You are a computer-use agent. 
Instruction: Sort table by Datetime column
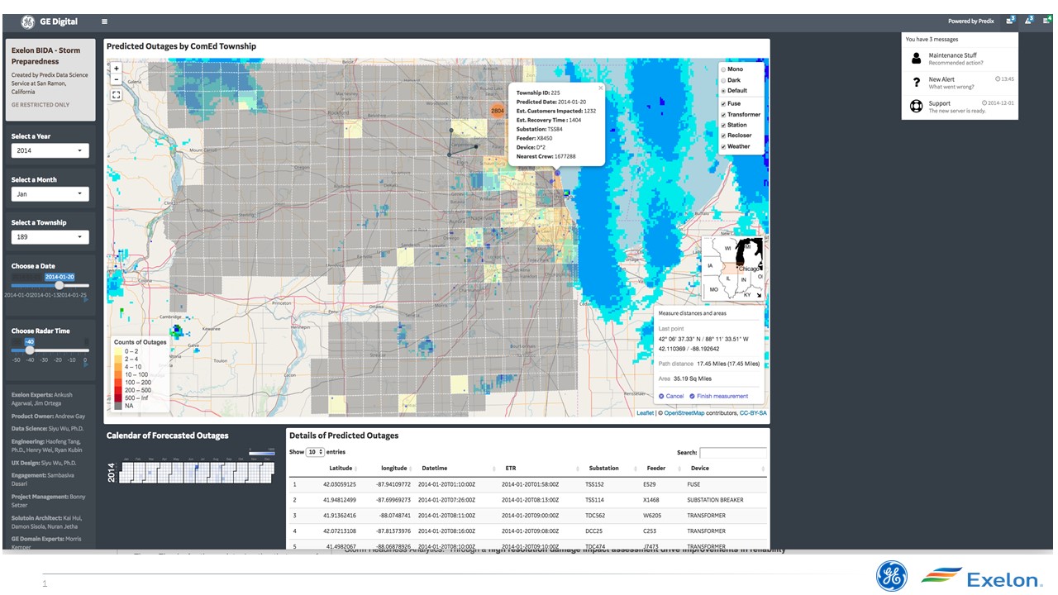[x=455, y=468]
